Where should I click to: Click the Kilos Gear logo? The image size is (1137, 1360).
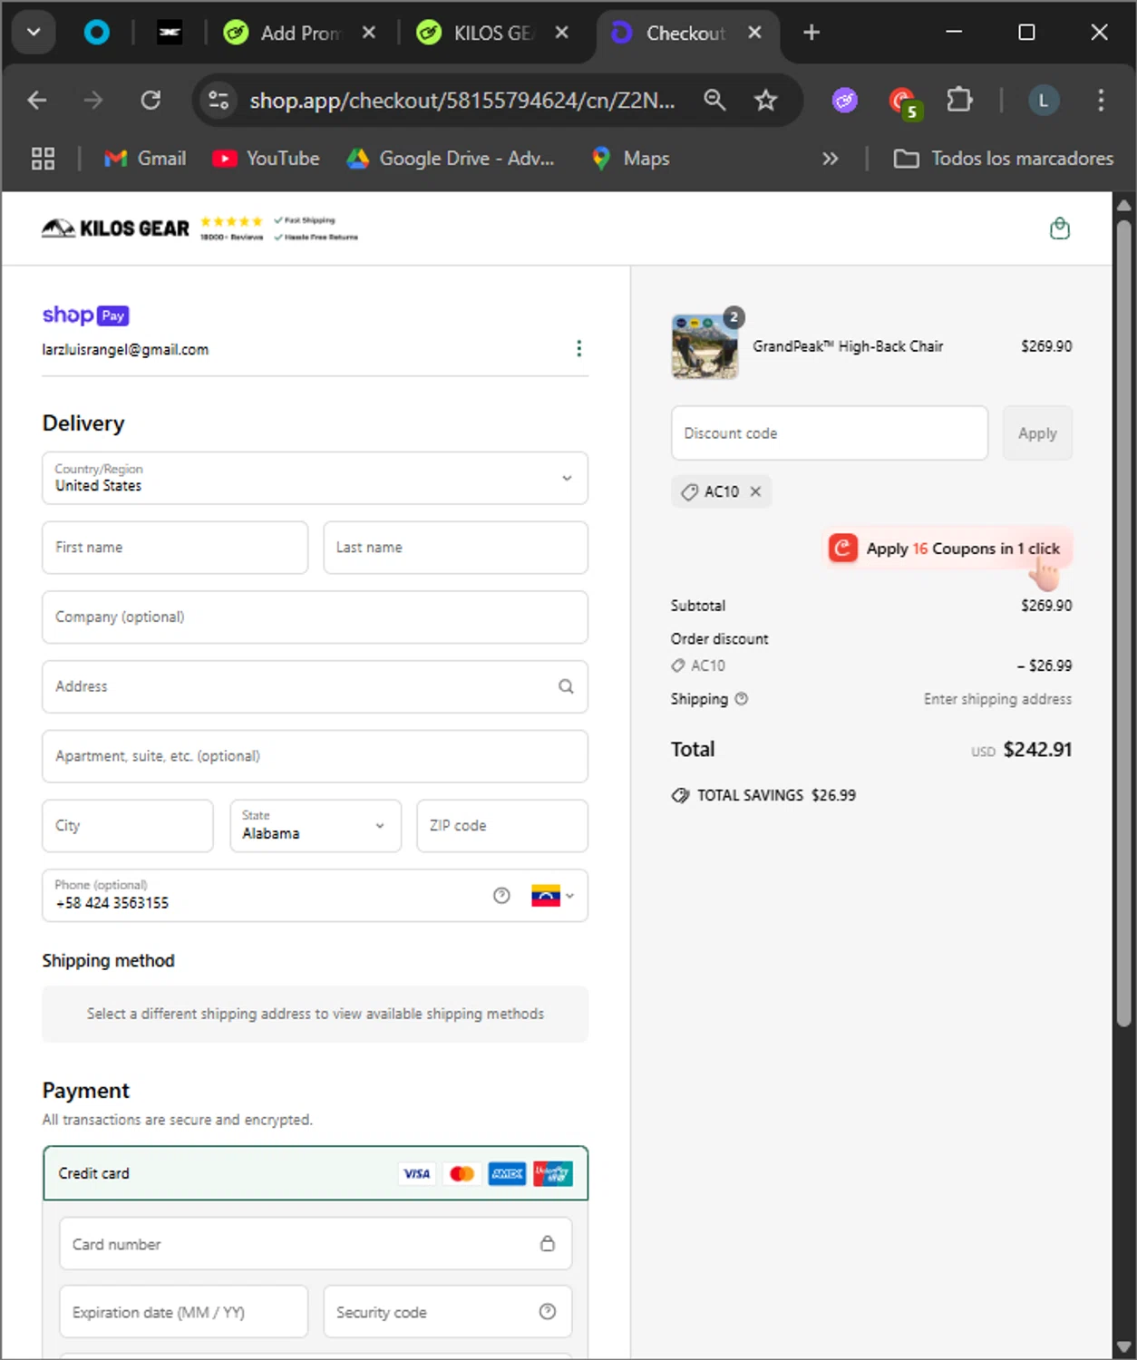point(115,228)
